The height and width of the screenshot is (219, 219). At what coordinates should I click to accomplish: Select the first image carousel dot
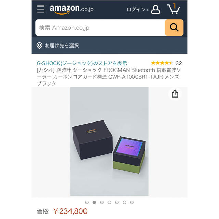coord(87,202)
